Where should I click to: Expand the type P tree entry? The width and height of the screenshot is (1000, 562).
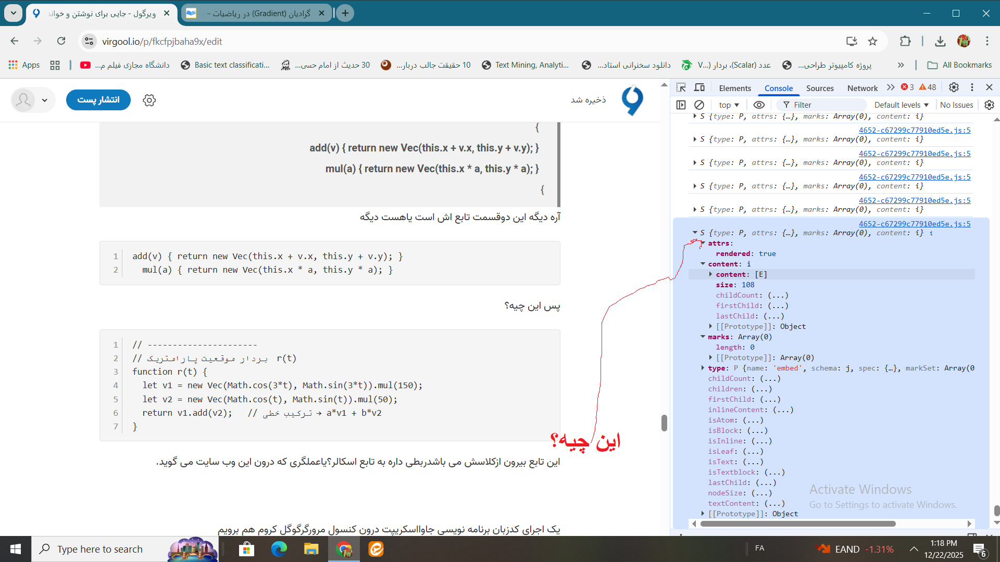click(x=703, y=368)
